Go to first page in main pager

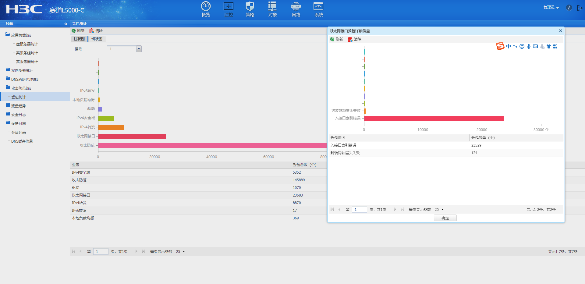pyautogui.click(x=73, y=251)
